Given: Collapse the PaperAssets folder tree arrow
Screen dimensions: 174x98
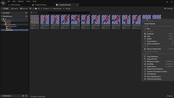Looking at the screenshot, I should [4, 24].
